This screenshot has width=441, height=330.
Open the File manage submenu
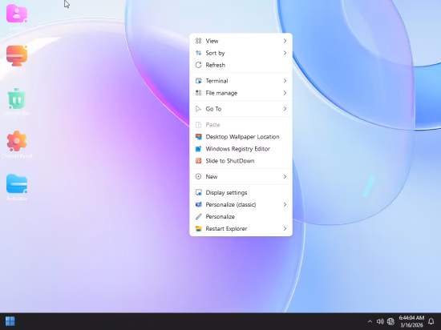click(x=241, y=93)
